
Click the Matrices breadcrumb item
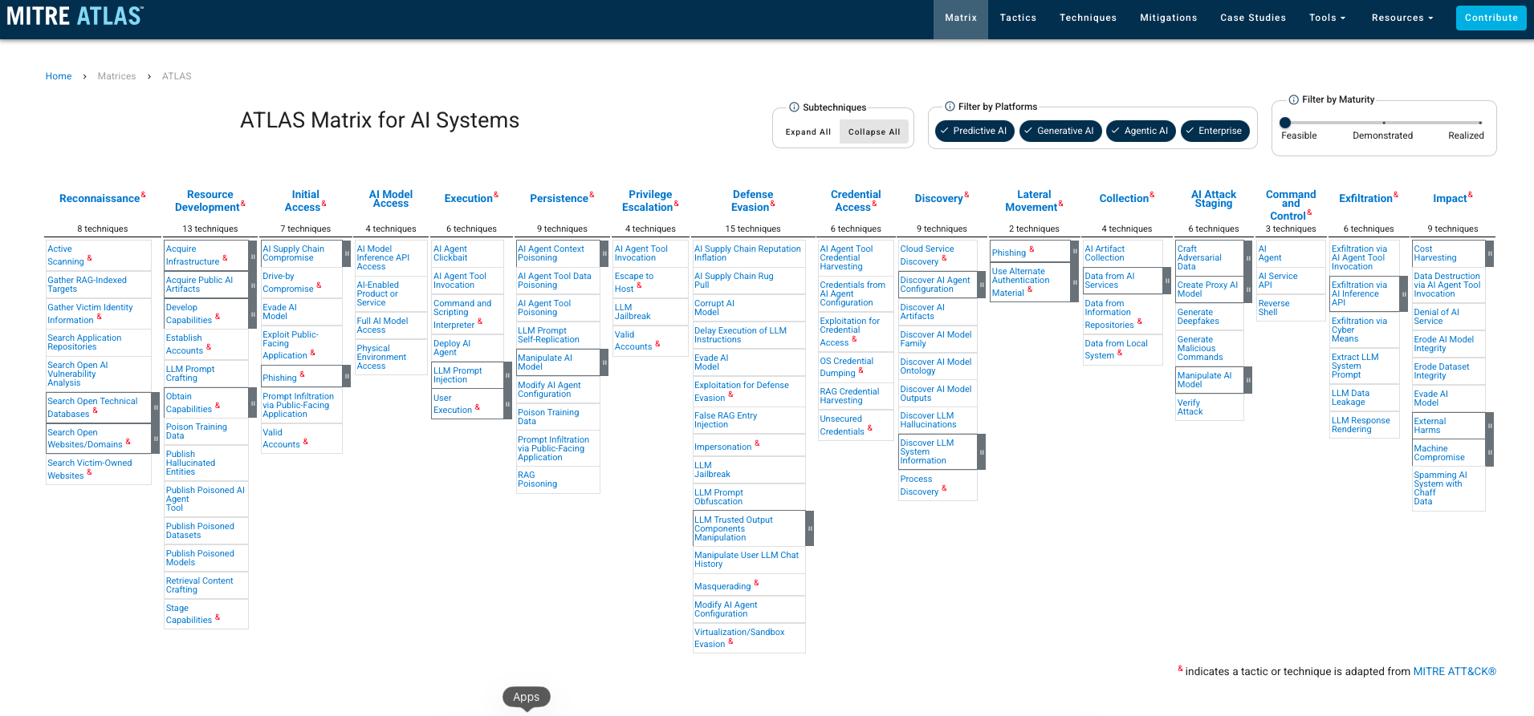[116, 76]
